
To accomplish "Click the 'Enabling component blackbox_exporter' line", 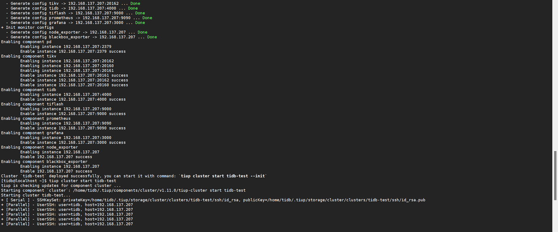I will [44, 162].
